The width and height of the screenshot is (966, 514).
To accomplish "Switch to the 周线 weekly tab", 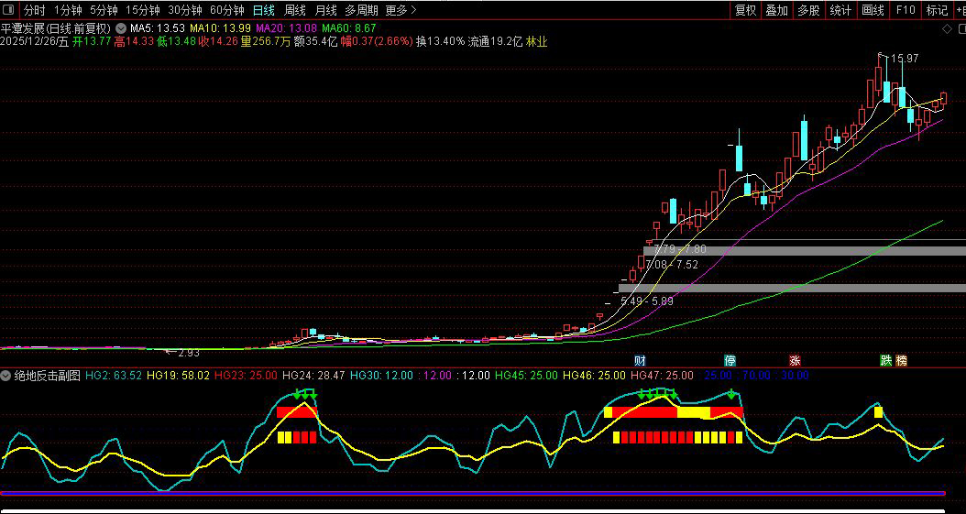I will (294, 10).
